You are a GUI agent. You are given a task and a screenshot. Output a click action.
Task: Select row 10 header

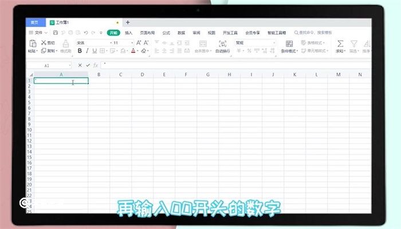coord(30,130)
